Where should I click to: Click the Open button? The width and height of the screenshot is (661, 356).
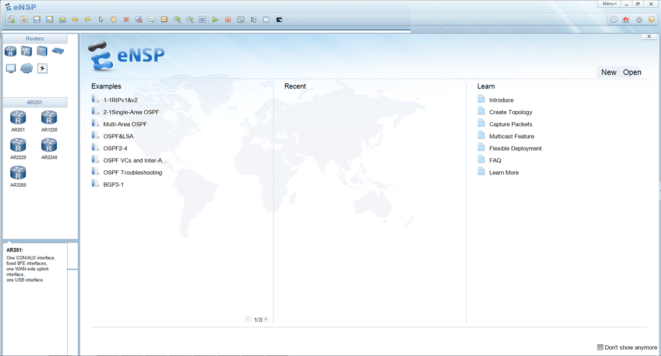[632, 72]
